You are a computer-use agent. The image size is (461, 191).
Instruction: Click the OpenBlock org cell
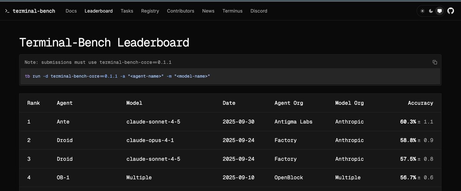point(289,178)
